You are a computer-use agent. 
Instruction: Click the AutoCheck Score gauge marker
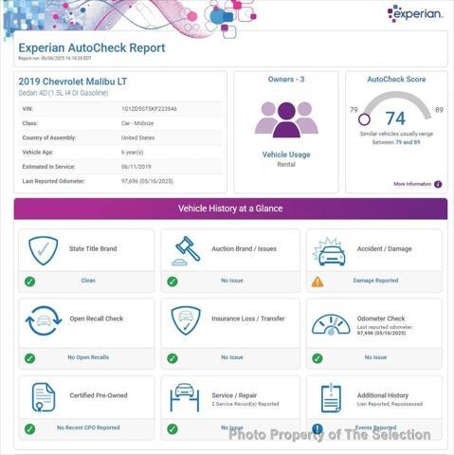pos(364,119)
